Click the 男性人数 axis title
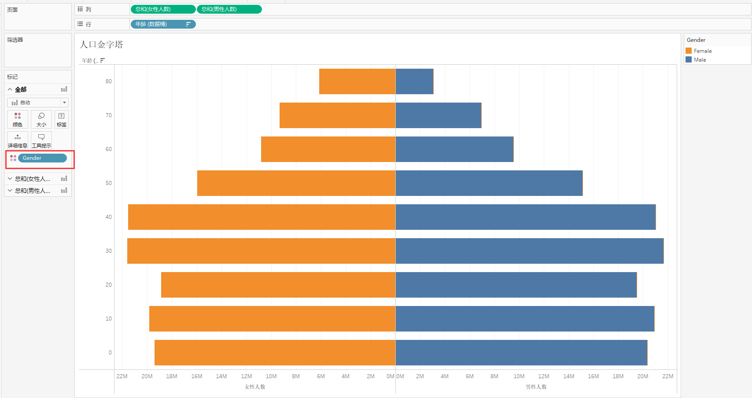The height and width of the screenshot is (398, 752). point(536,387)
